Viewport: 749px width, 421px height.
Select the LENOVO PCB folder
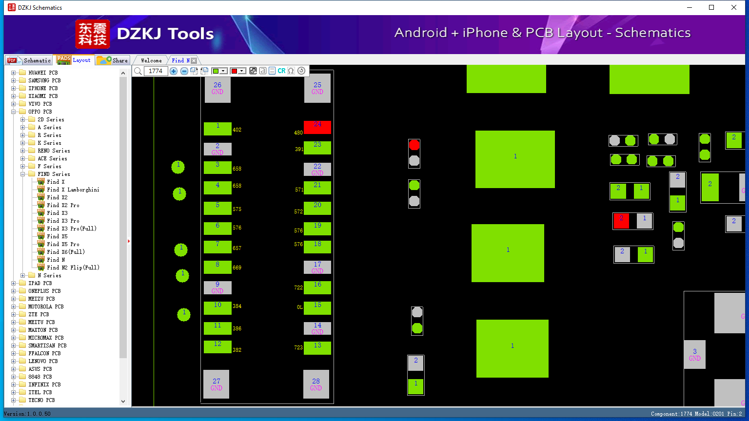pos(43,361)
